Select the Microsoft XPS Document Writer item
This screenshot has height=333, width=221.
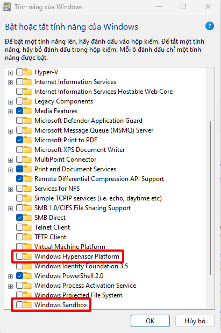click(x=80, y=150)
